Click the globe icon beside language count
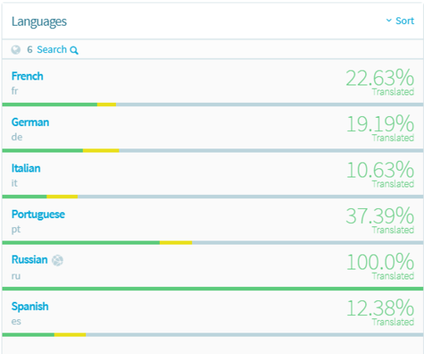The width and height of the screenshot is (424, 354). pyautogui.click(x=16, y=50)
